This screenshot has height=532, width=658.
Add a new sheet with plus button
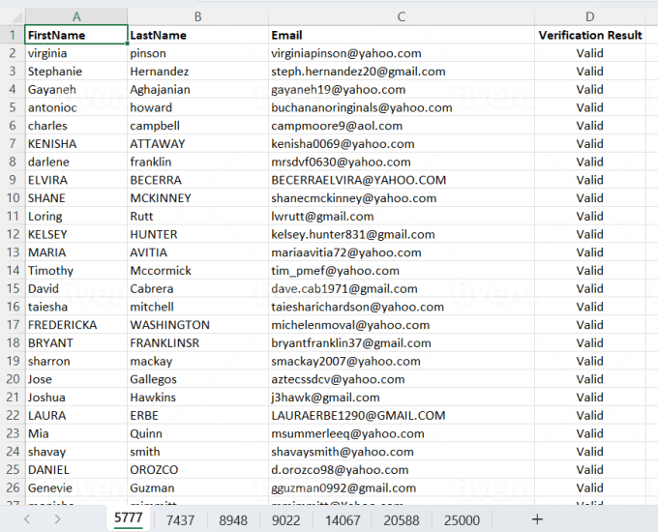tap(537, 519)
